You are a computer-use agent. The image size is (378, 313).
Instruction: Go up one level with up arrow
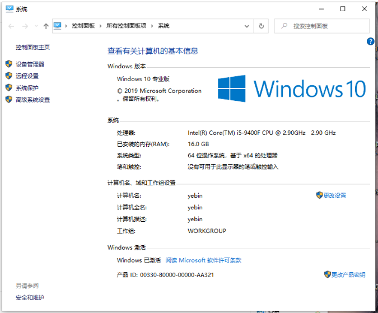[45, 26]
